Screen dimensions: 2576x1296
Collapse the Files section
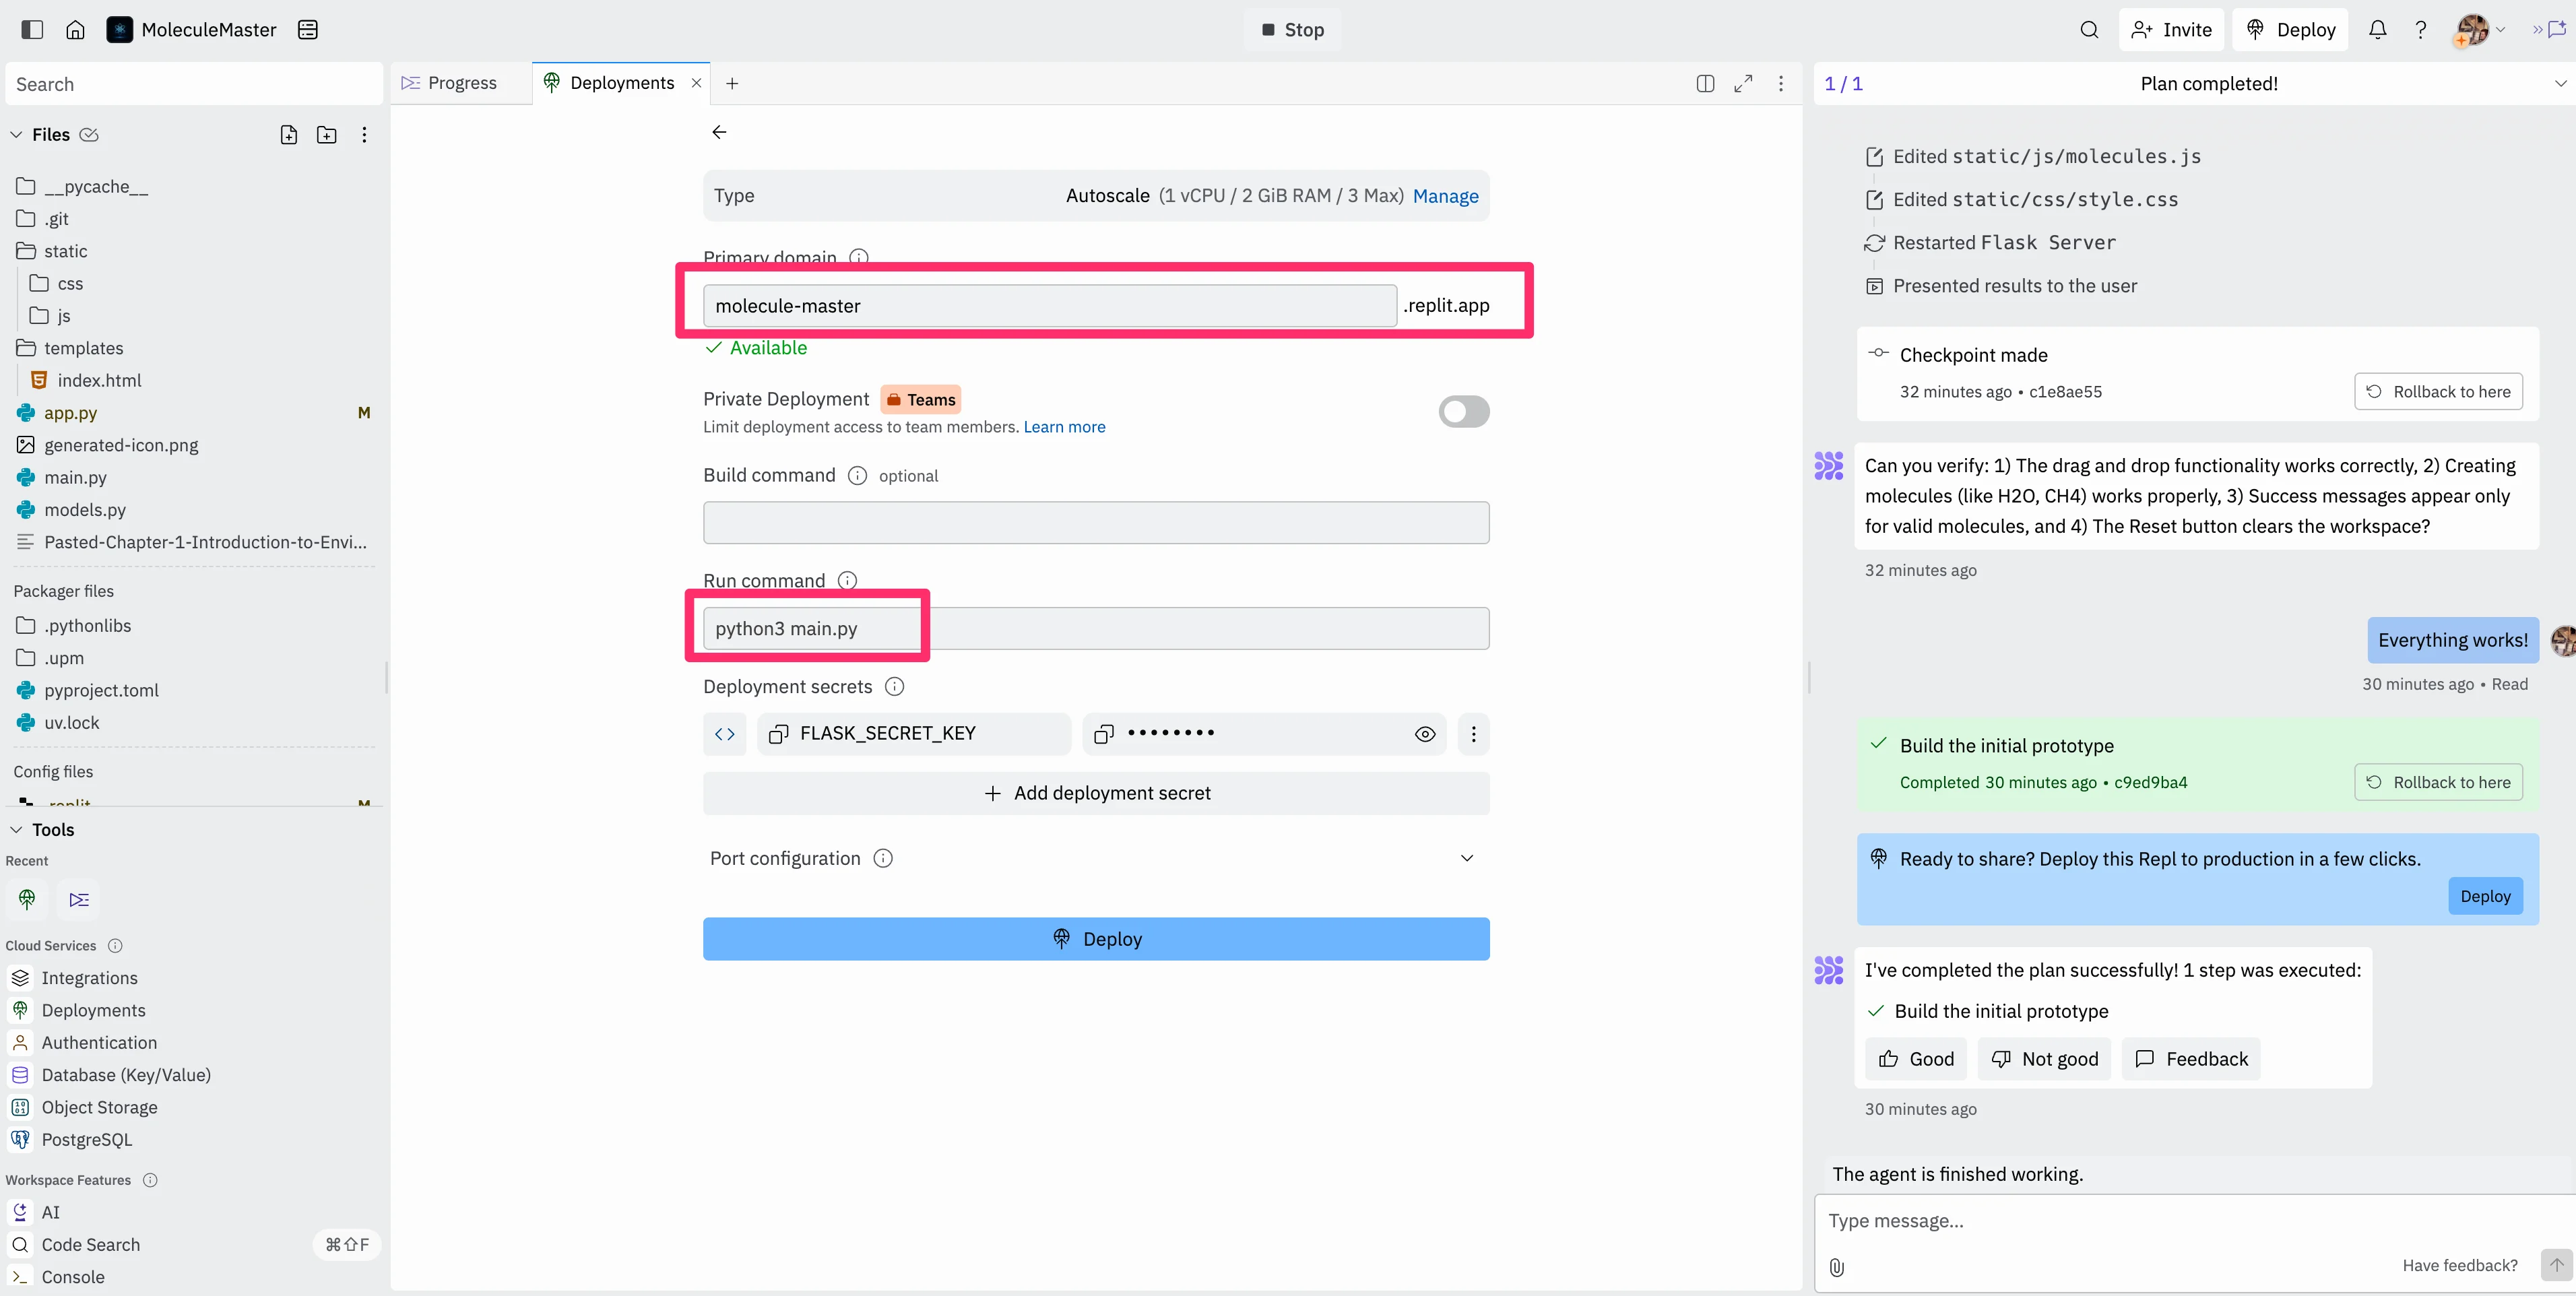(16, 135)
